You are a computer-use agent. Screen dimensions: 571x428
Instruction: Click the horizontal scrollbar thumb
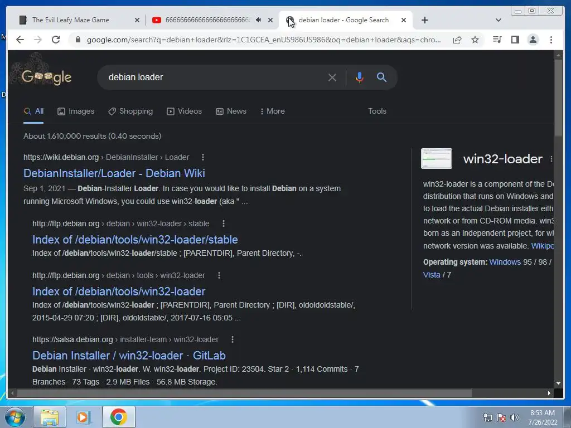click(x=244, y=393)
